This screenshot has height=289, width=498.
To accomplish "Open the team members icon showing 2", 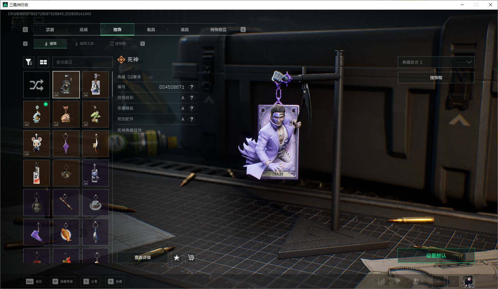I will (x=417, y=281).
